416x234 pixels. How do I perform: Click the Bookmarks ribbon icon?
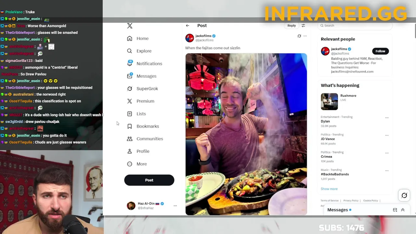(x=130, y=126)
